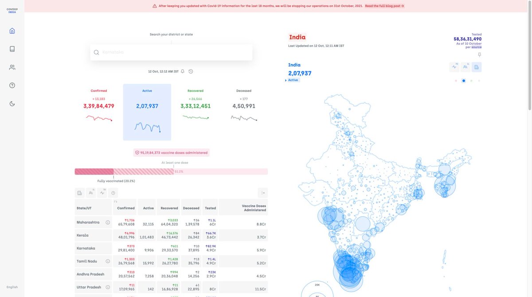532x297 pixels.
Task: Open the FAQ question mark icon in sidebar
Action: pyautogui.click(x=12, y=85)
